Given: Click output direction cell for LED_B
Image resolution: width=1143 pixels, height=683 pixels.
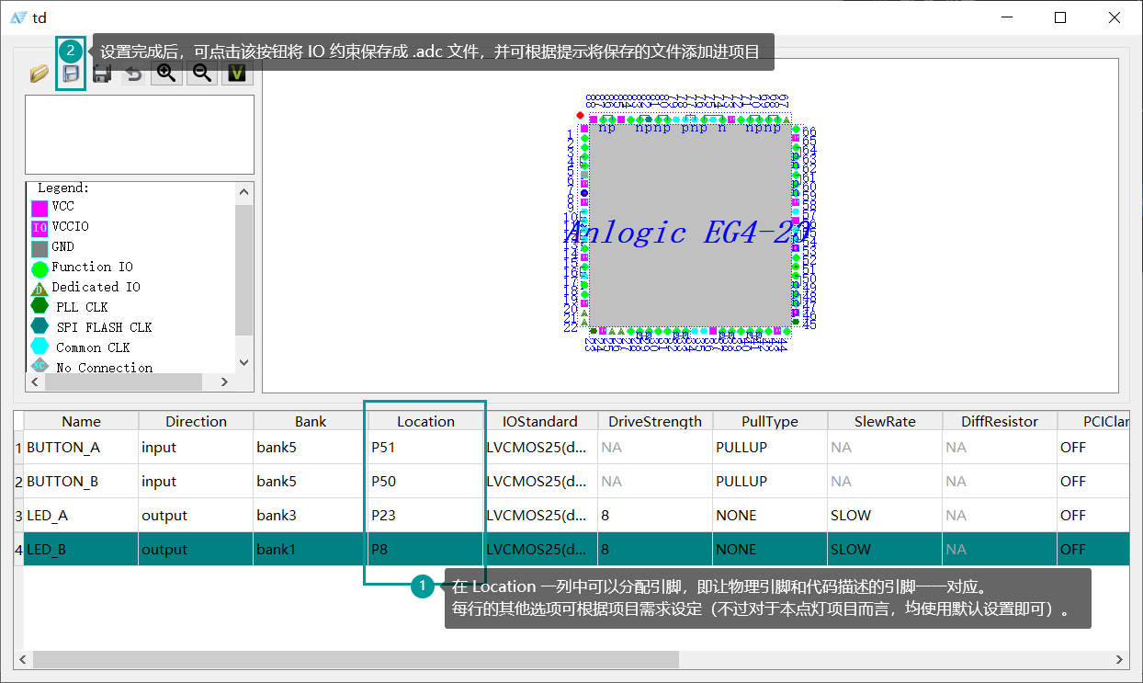Looking at the screenshot, I should coord(196,550).
